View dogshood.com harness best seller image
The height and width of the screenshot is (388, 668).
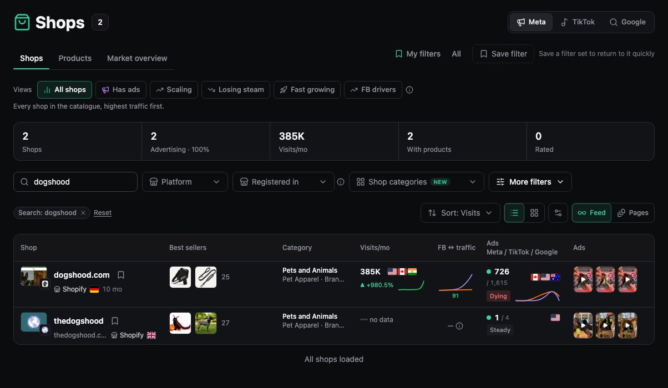tap(180, 277)
